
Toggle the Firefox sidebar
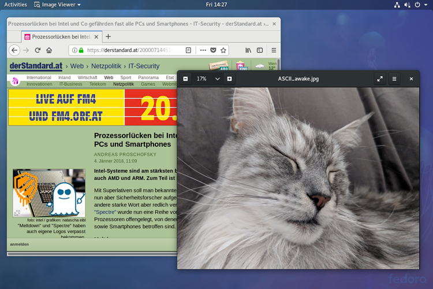tap(260, 50)
